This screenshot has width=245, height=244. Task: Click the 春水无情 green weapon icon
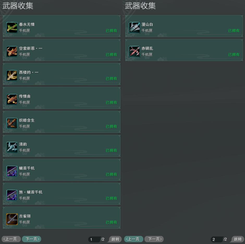[x=12, y=28]
